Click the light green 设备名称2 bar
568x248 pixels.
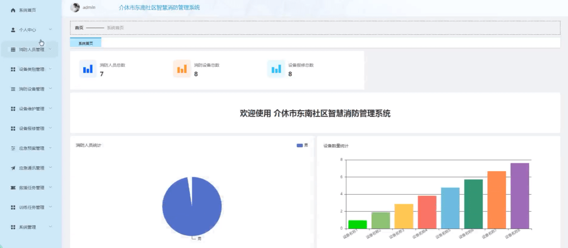click(x=381, y=220)
